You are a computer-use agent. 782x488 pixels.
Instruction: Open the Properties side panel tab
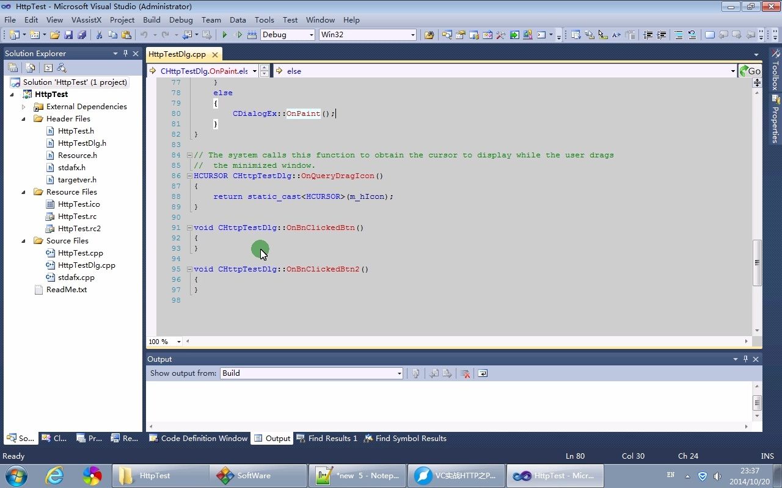pyautogui.click(x=775, y=118)
